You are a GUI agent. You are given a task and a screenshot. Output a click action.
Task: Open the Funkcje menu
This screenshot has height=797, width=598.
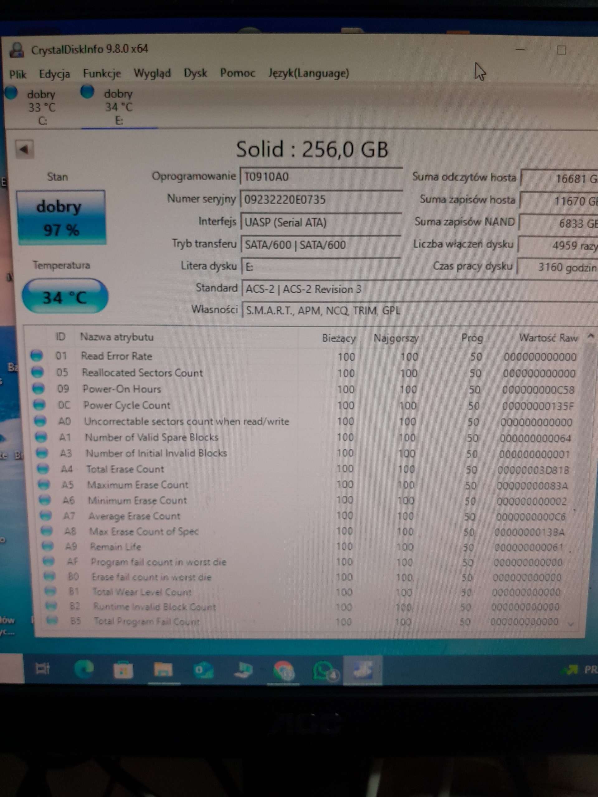102,73
